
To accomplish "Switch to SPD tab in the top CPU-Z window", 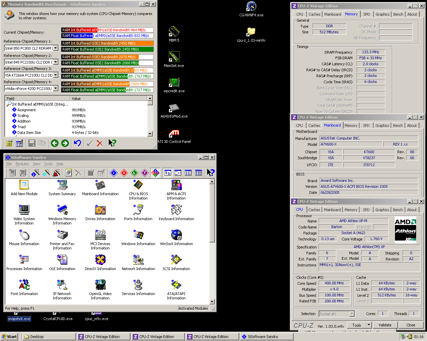I will [x=366, y=14].
